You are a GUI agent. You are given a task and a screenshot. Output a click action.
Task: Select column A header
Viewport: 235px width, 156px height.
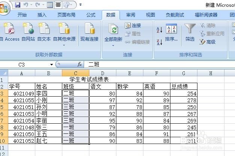(x=21, y=73)
